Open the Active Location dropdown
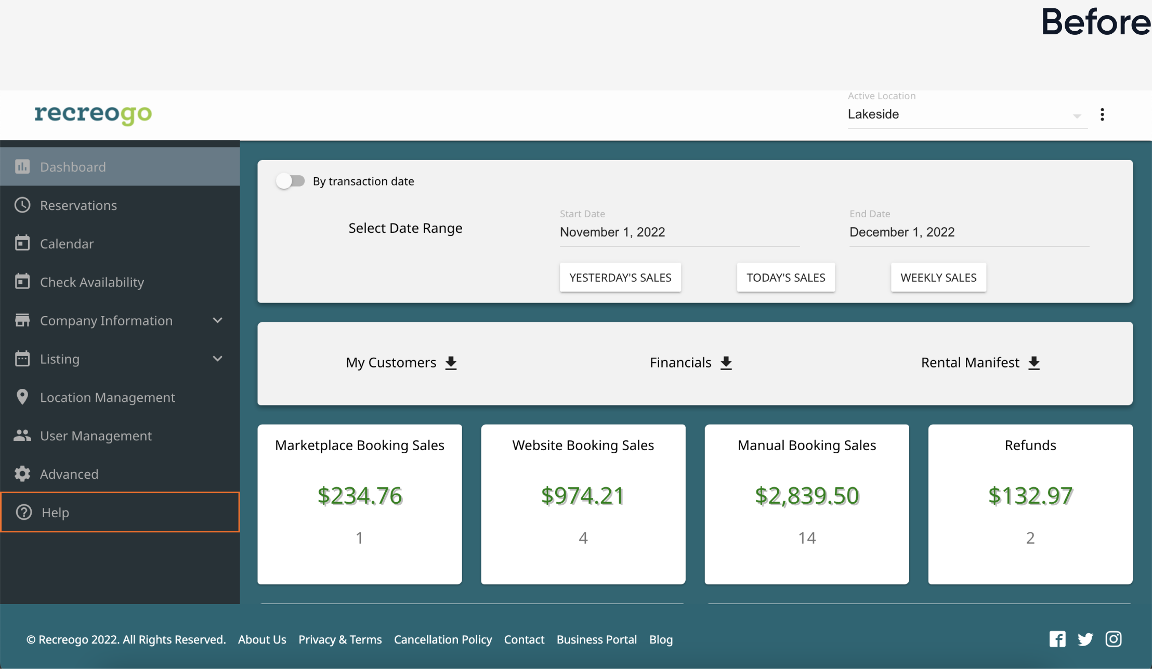The height and width of the screenshot is (669, 1152). [x=967, y=114]
